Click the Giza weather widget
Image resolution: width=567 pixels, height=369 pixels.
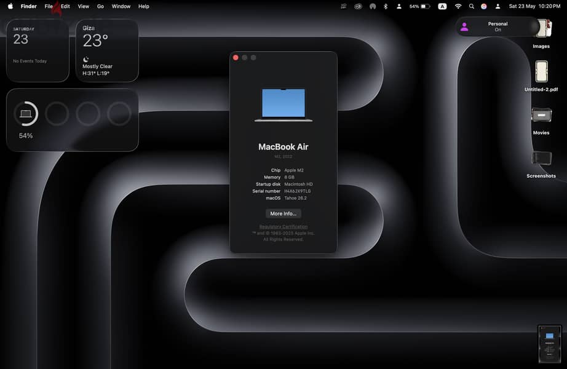pos(107,50)
